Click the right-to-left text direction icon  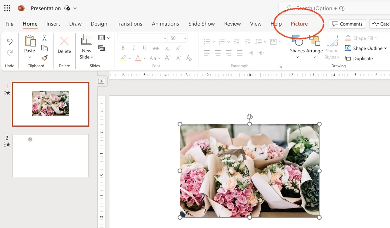pos(262,53)
